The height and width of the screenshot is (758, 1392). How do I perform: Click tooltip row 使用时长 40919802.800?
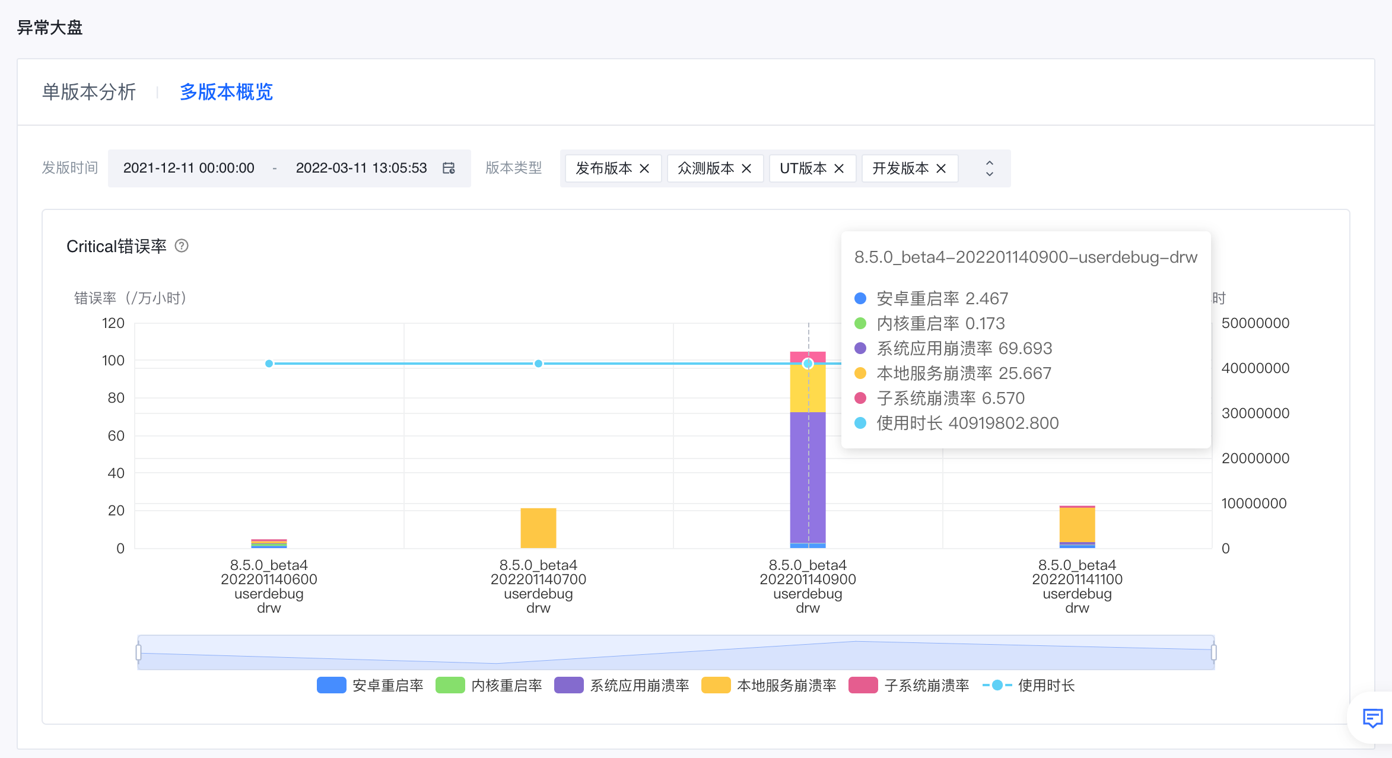[x=956, y=423]
